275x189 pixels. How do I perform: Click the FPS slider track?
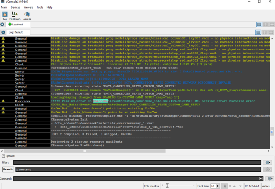(x=180, y=186)
